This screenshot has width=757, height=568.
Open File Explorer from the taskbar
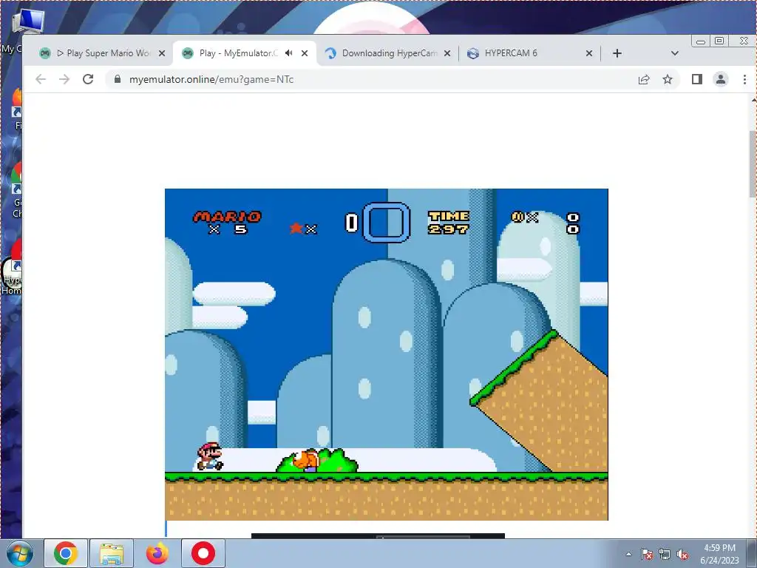(x=112, y=553)
